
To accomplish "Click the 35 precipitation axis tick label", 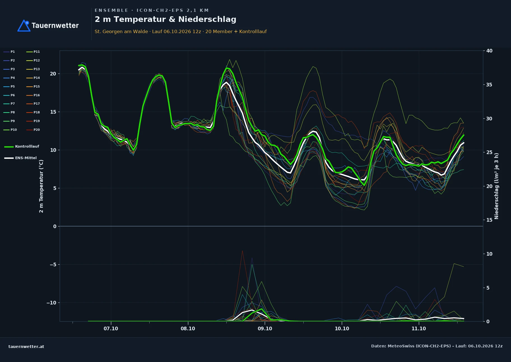I will click(x=489, y=85).
